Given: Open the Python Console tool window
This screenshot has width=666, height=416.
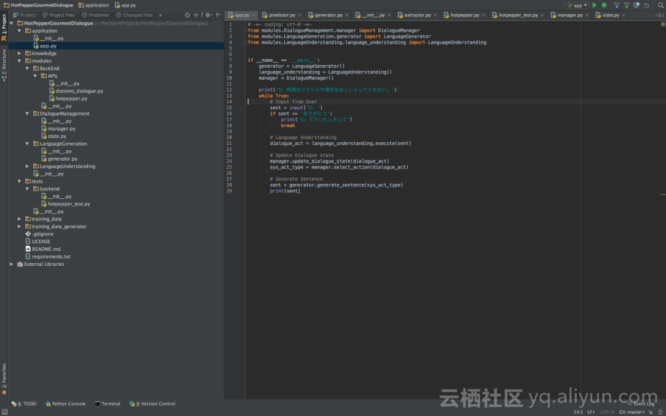Looking at the screenshot, I should 66,404.
